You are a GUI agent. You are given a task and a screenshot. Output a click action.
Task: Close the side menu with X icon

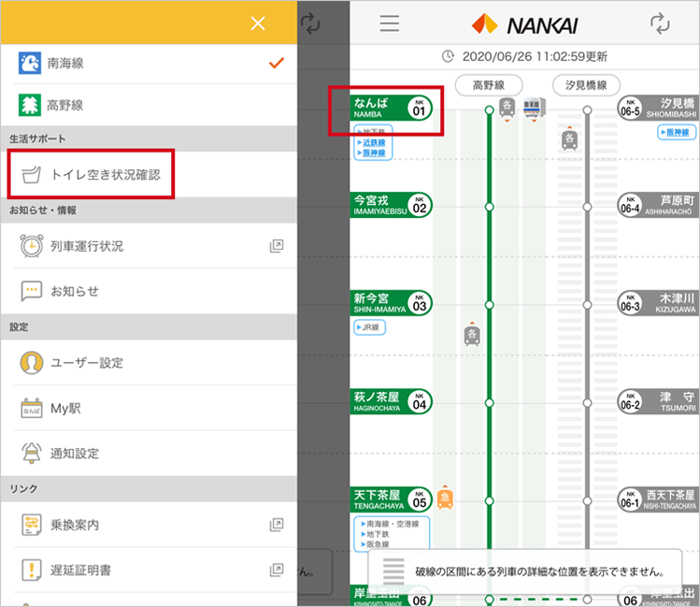coord(258,22)
